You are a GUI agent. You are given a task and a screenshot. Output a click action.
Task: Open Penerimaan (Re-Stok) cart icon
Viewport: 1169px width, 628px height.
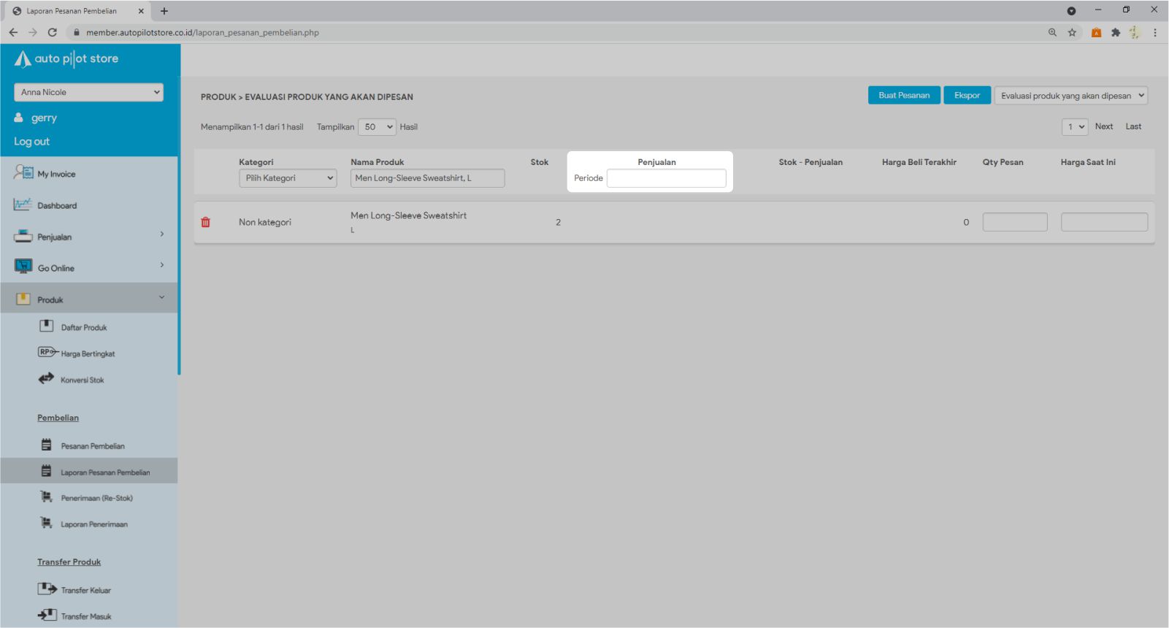tap(47, 497)
